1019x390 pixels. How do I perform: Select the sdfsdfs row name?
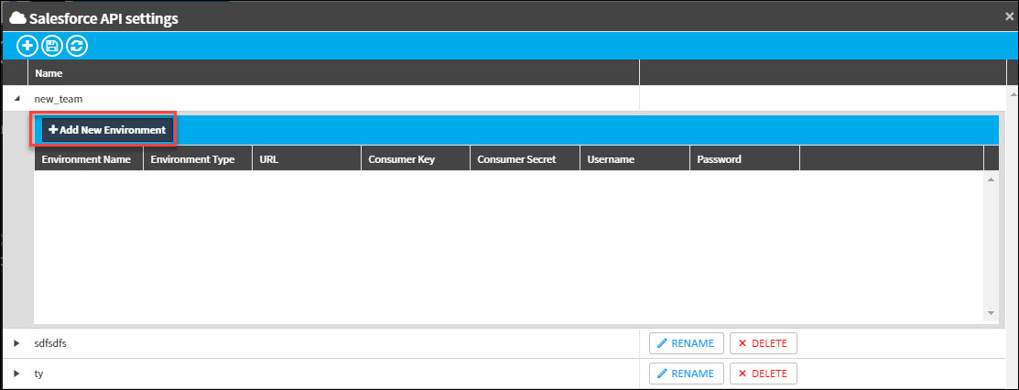50,343
